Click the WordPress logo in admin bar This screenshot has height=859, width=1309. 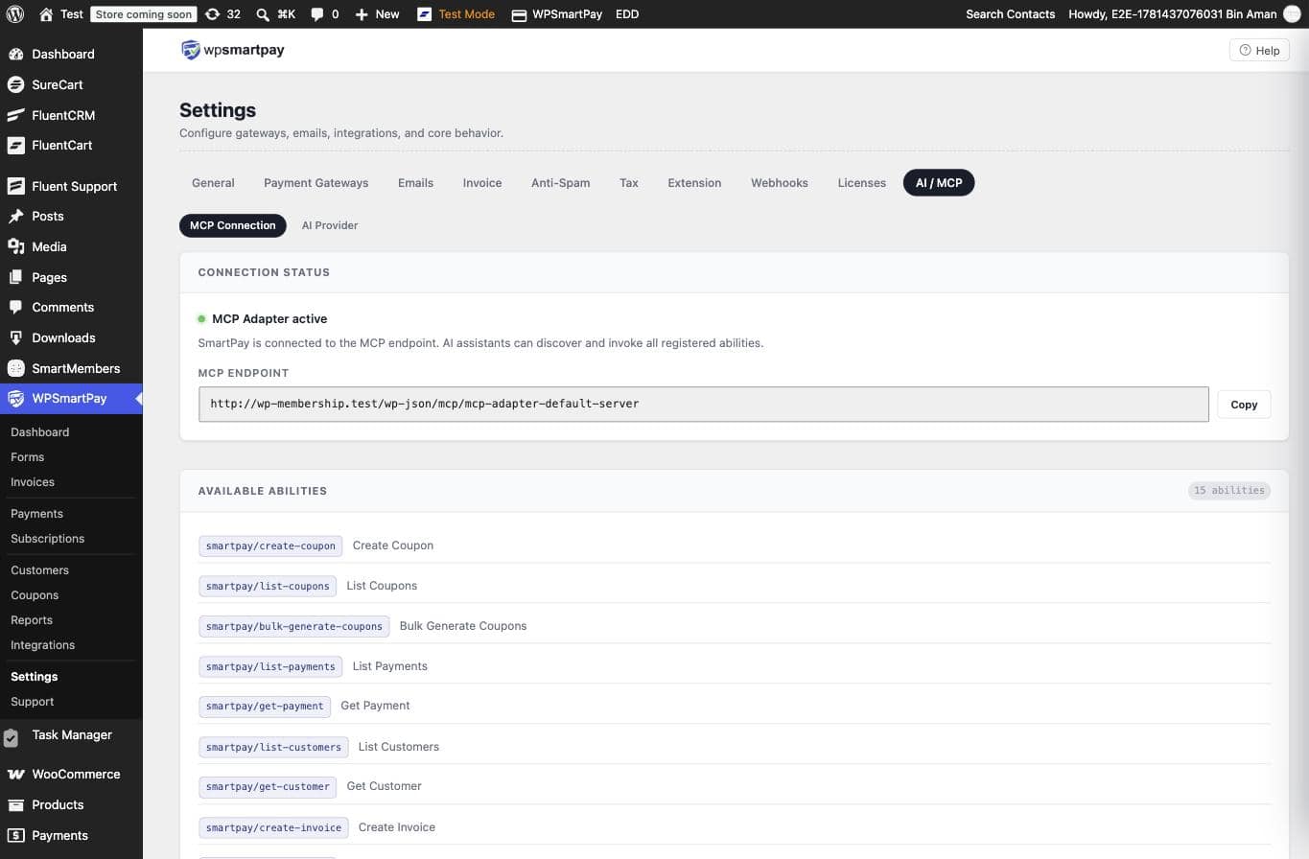pos(15,14)
